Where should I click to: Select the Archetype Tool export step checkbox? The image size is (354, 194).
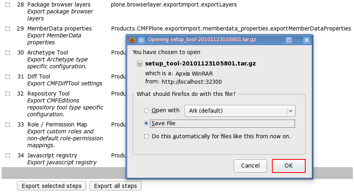pyautogui.click(x=8, y=53)
